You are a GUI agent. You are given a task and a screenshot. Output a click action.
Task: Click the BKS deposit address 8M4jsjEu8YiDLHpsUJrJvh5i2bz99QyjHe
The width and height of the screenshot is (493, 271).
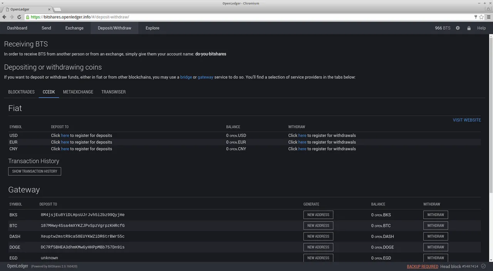[x=82, y=215]
